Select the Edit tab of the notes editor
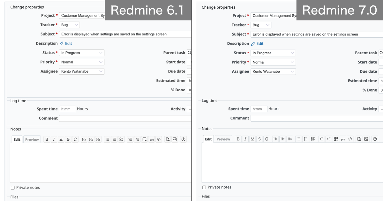383x201 pixels. pos(17,139)
